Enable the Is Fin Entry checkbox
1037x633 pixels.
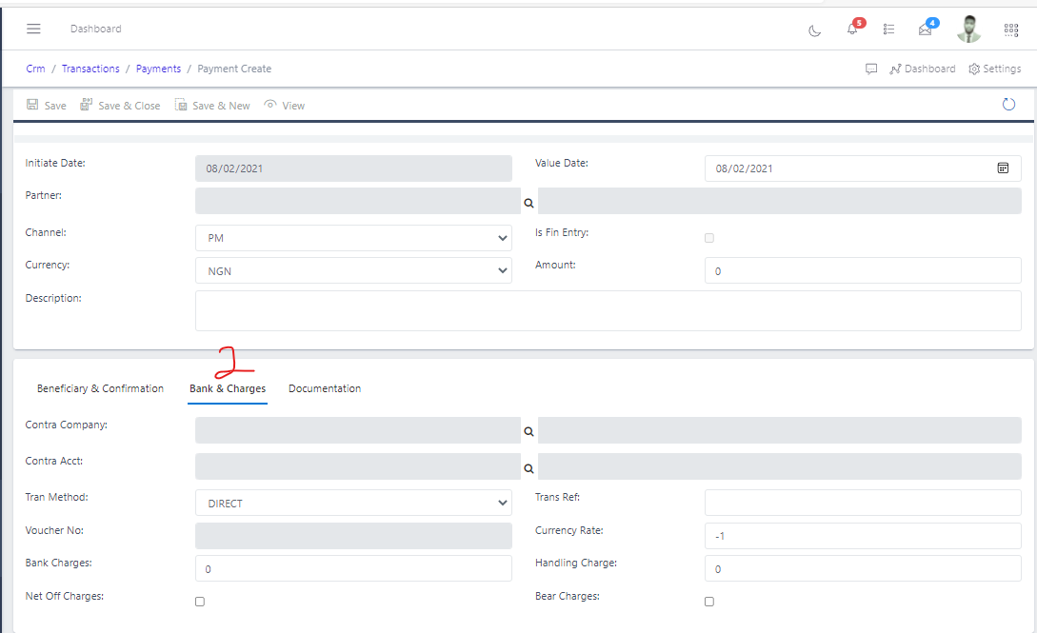(708, 237)
